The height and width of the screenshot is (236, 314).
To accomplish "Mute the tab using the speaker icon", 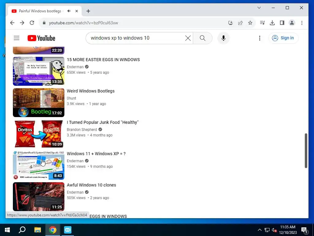I will pyautogui.click(x=69, y=11).
